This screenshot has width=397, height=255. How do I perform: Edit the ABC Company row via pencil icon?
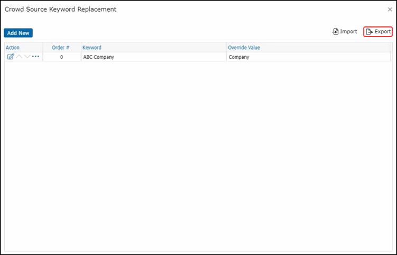click(11, 57)
